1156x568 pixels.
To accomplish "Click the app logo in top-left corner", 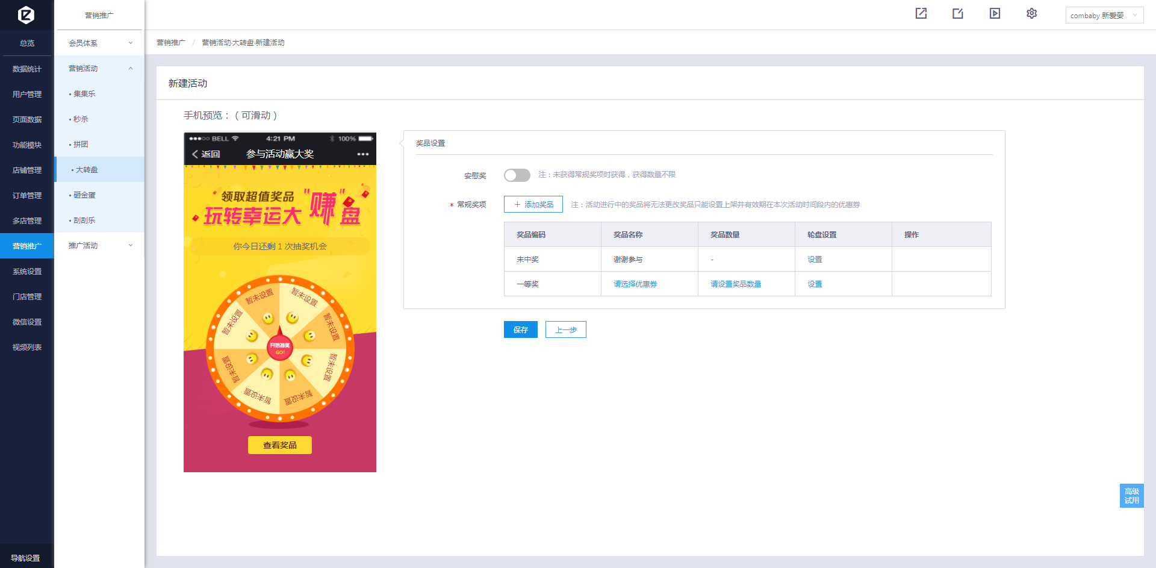I will 26,14.
